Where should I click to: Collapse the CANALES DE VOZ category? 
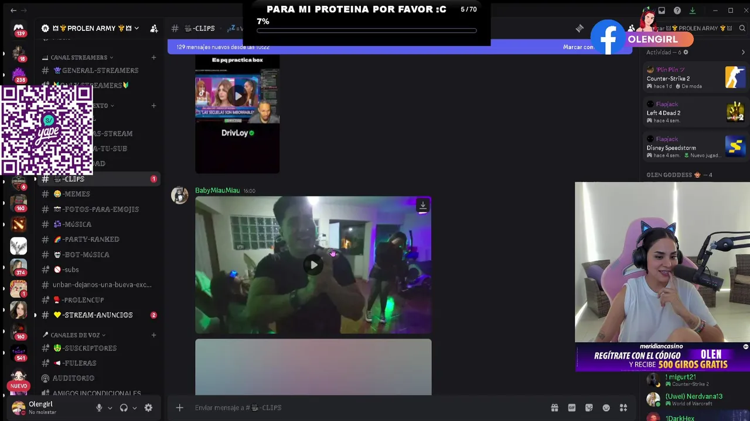pos(74,335)
